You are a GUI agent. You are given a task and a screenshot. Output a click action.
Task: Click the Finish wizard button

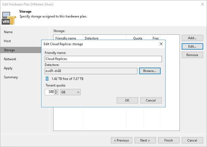tap(169, 140)
